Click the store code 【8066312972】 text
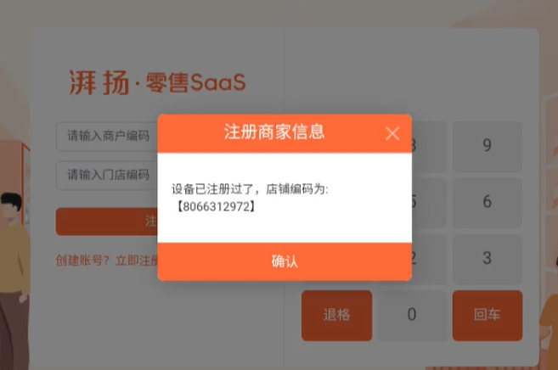This screenshot has height=370, width=558. [x=217, y=206]
